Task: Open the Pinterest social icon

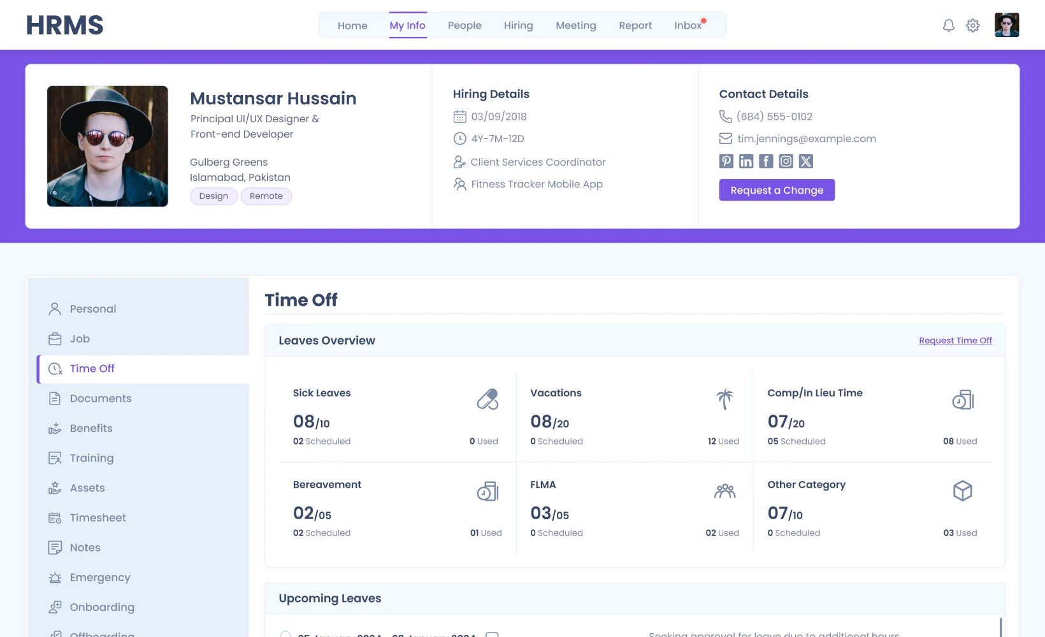Action: 726,161
